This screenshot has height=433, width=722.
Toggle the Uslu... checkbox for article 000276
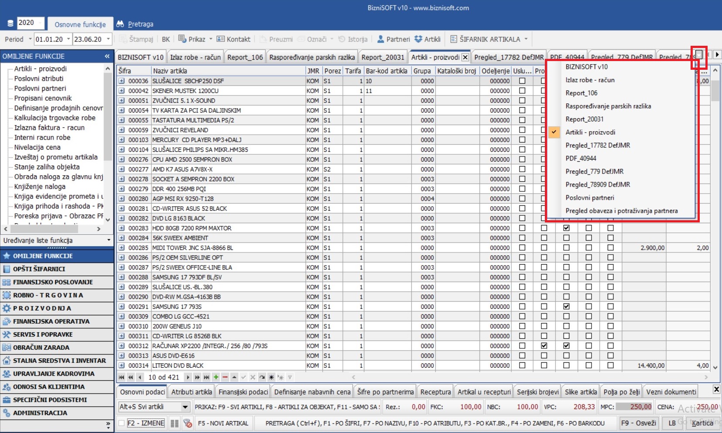click(x=522, y=159)
